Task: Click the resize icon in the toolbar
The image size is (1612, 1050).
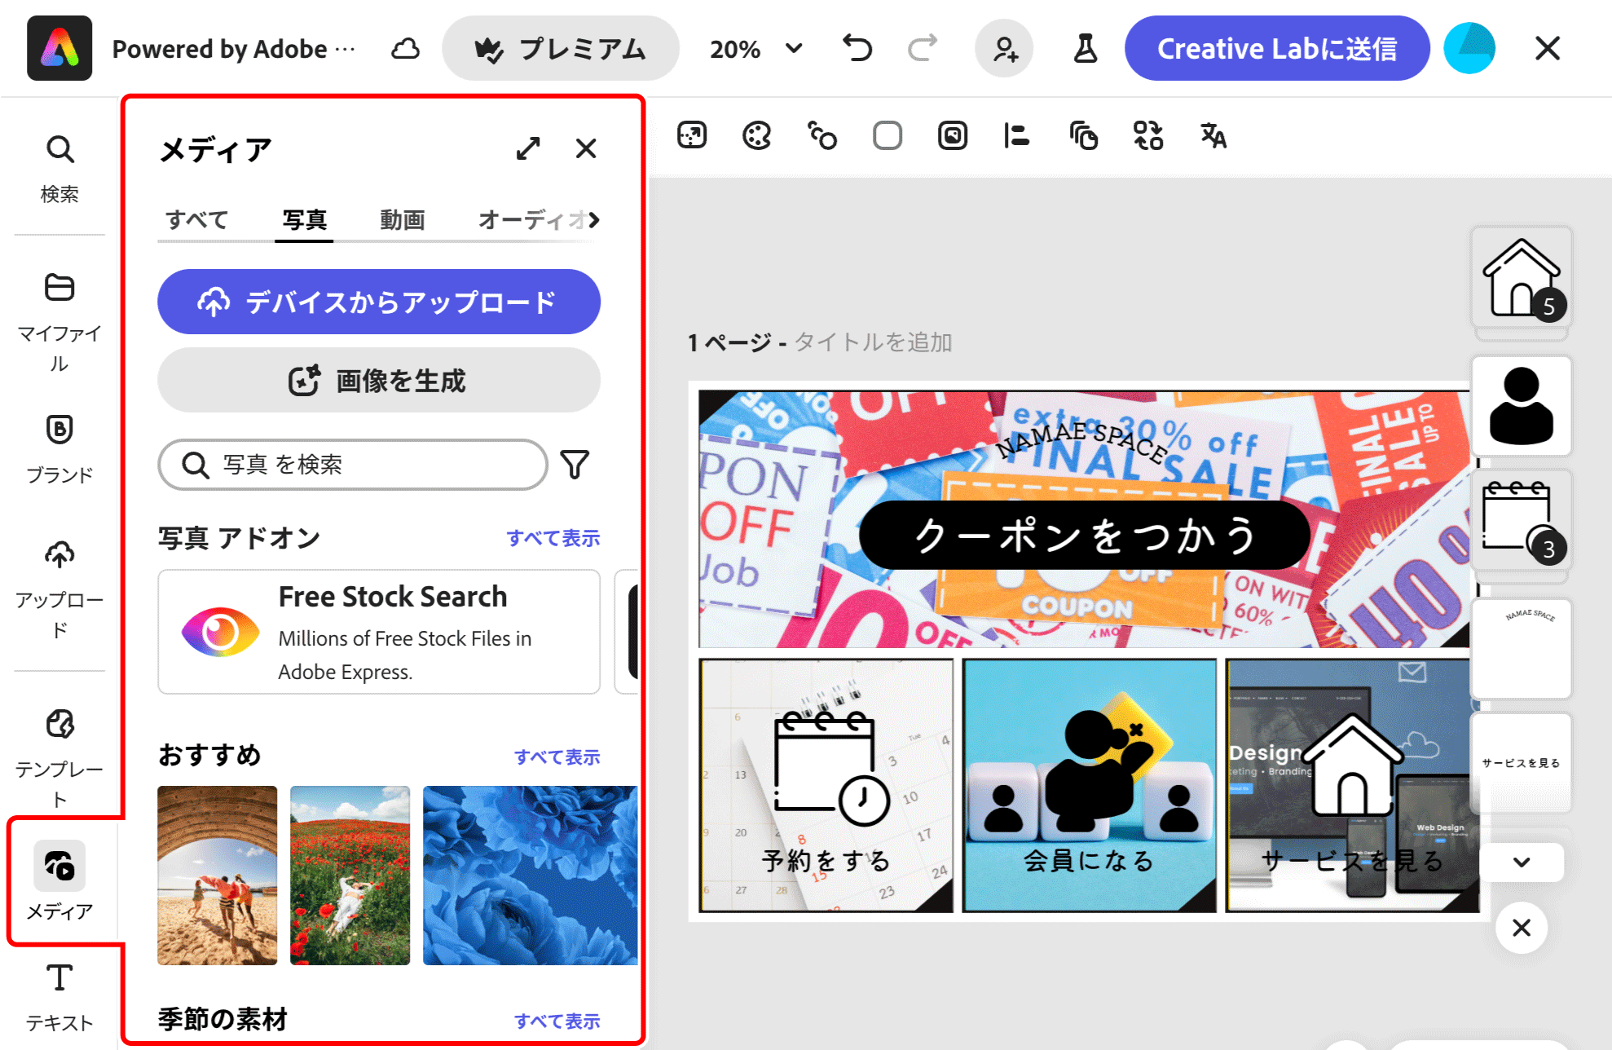Action: (692, 135)
